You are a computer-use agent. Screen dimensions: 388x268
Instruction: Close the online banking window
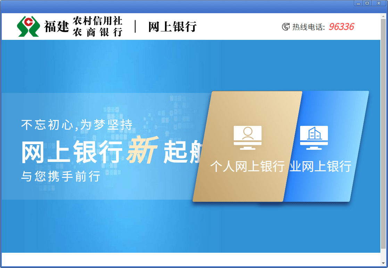(x=379, y=3)
